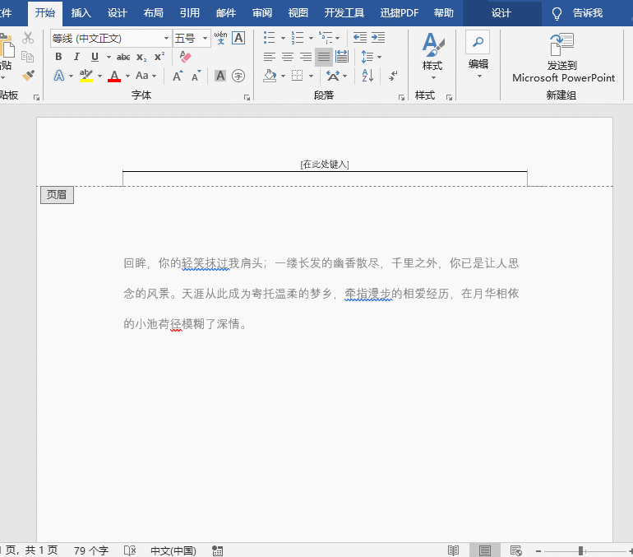The width and height of the screenshot is (633, 557).
Task: Click the line spacing icon
Action: pyautogui.click(x=367, y=57)
